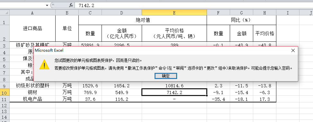The width and height of the screenshot is (313, 122).
Task: Click the formula bar showing 7142.2
Action: tap(194, 5)
